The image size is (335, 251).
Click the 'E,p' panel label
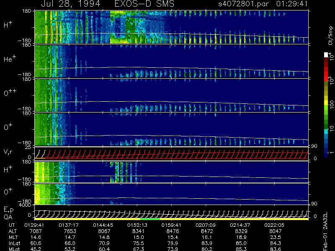coord(8,210)
